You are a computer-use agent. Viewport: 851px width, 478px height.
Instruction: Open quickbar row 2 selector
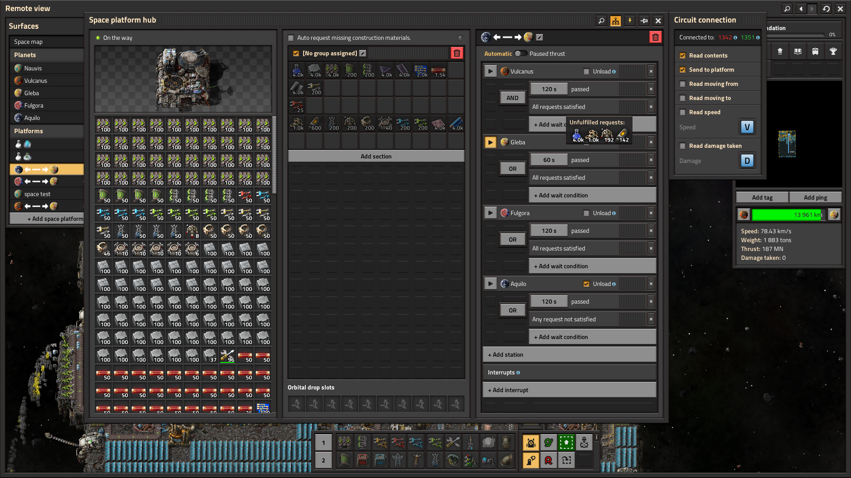coord(324,460)
